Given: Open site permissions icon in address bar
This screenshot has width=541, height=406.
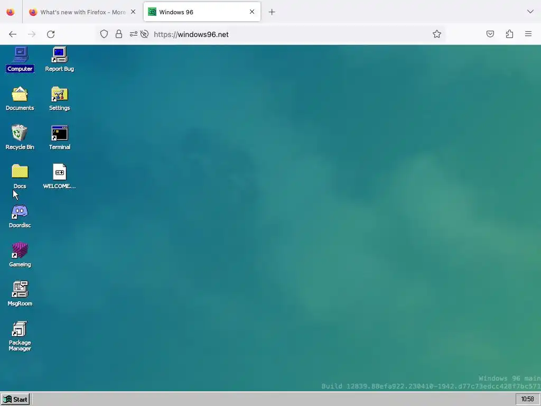Looking at the screenshot, I should (134, 34).
